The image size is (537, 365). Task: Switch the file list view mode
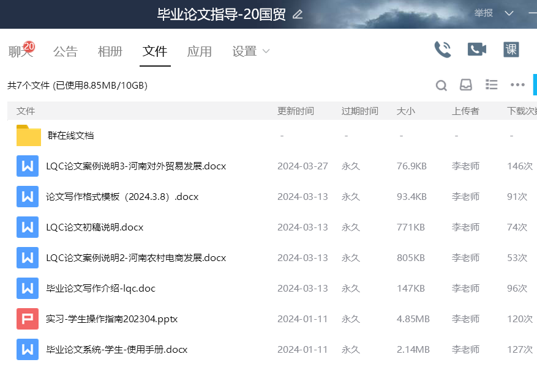click(491, 85)
